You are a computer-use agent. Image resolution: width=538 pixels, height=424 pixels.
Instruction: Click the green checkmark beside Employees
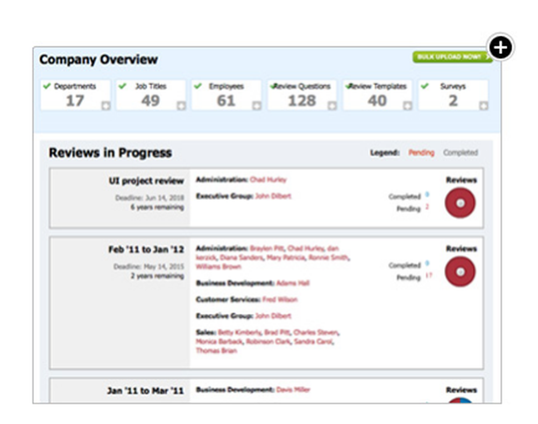[x=198, y=86]
